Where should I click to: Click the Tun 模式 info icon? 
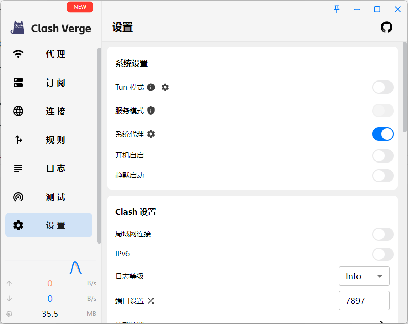click(151, 87)
